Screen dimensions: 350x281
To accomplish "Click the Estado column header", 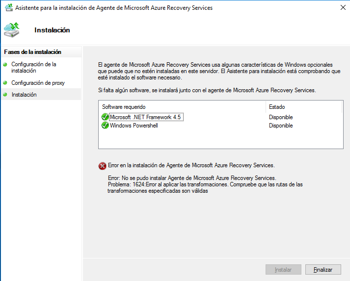I will (x=304, y=107).
